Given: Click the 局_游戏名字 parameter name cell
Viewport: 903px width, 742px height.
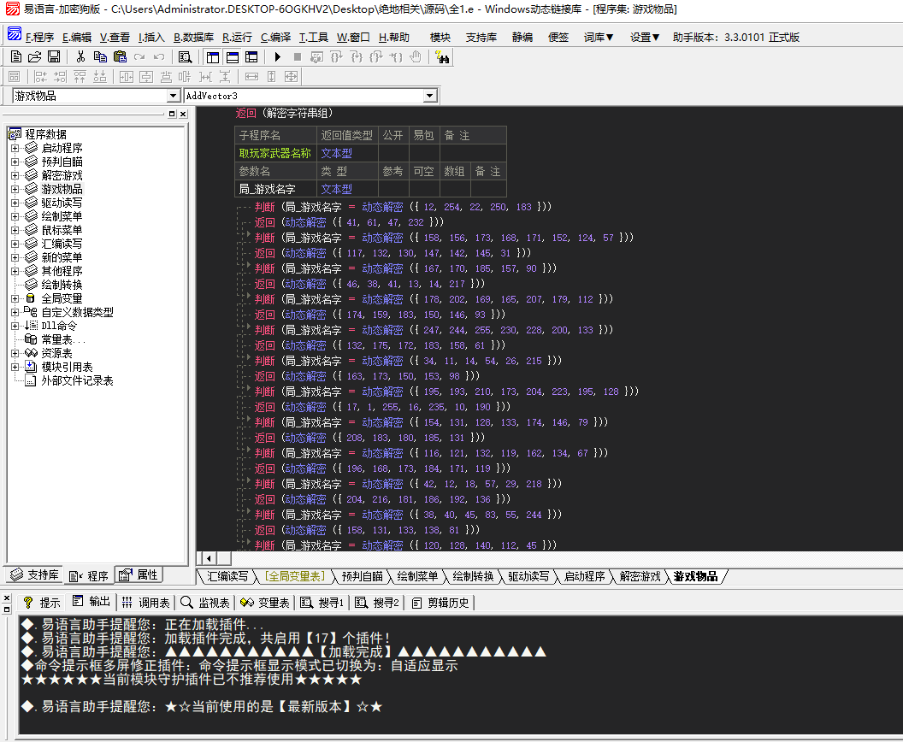Looking at the screenshot, I should click(275, 189).
